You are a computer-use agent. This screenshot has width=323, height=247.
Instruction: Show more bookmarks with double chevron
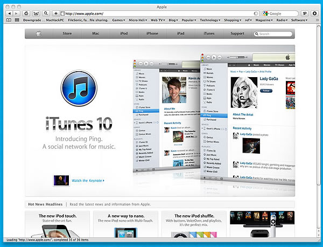tap(317, 20)
